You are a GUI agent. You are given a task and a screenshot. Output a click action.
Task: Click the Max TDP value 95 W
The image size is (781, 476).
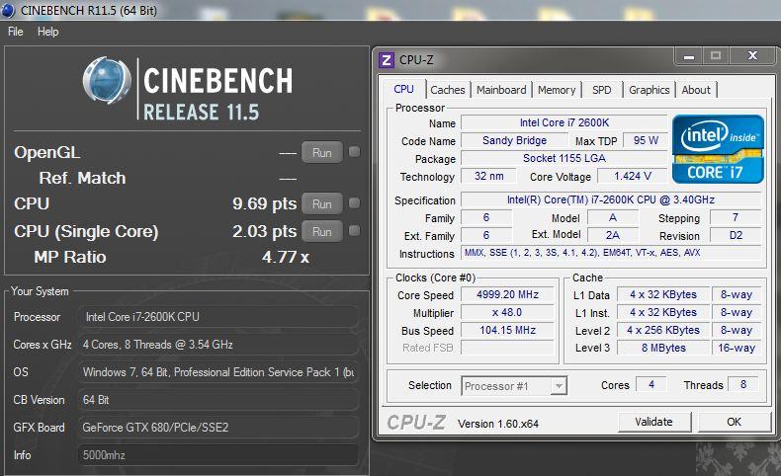[x=646, y=140]
